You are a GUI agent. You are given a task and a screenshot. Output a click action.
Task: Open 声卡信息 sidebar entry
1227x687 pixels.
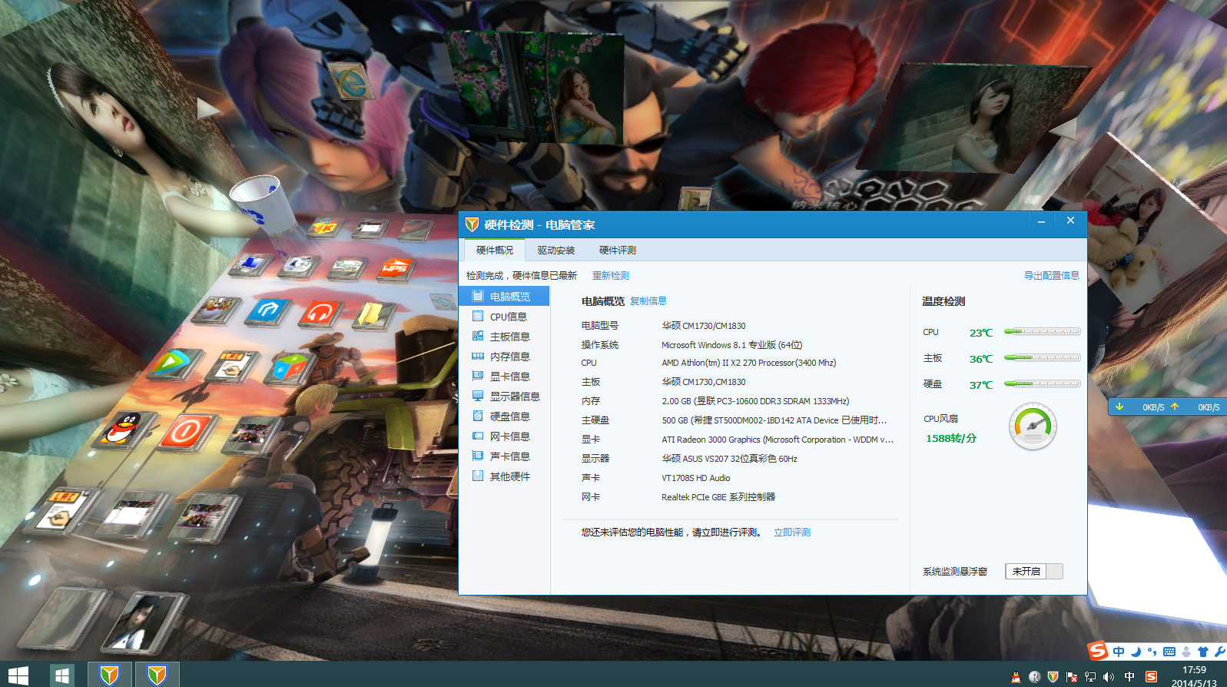coord(504,456)
